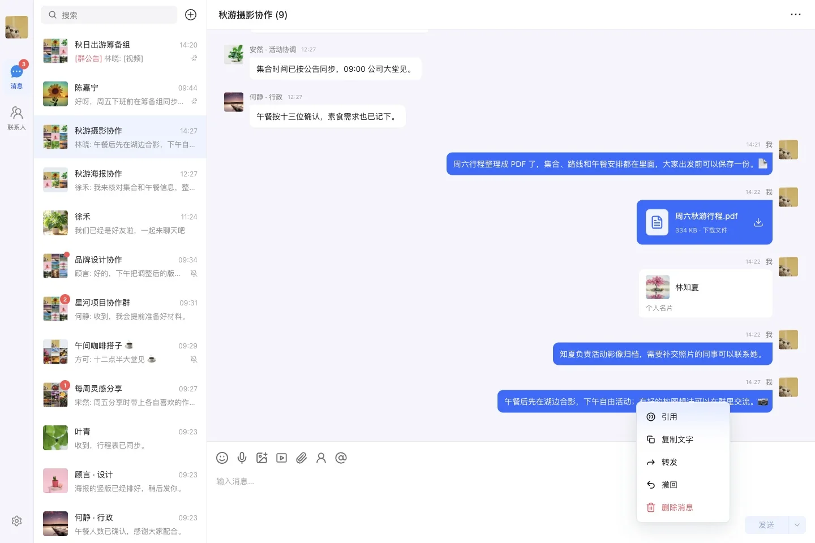Choose 复制文字 from the context menu
The image size is (815, 543).
coord(683,439)
